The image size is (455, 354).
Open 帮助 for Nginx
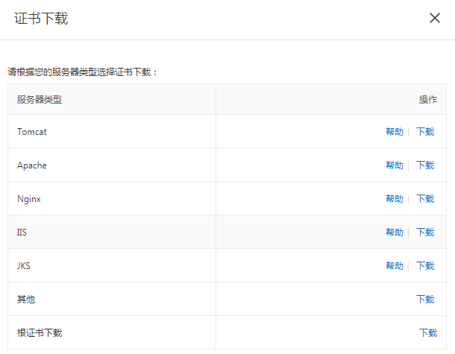tap(395, 199)
